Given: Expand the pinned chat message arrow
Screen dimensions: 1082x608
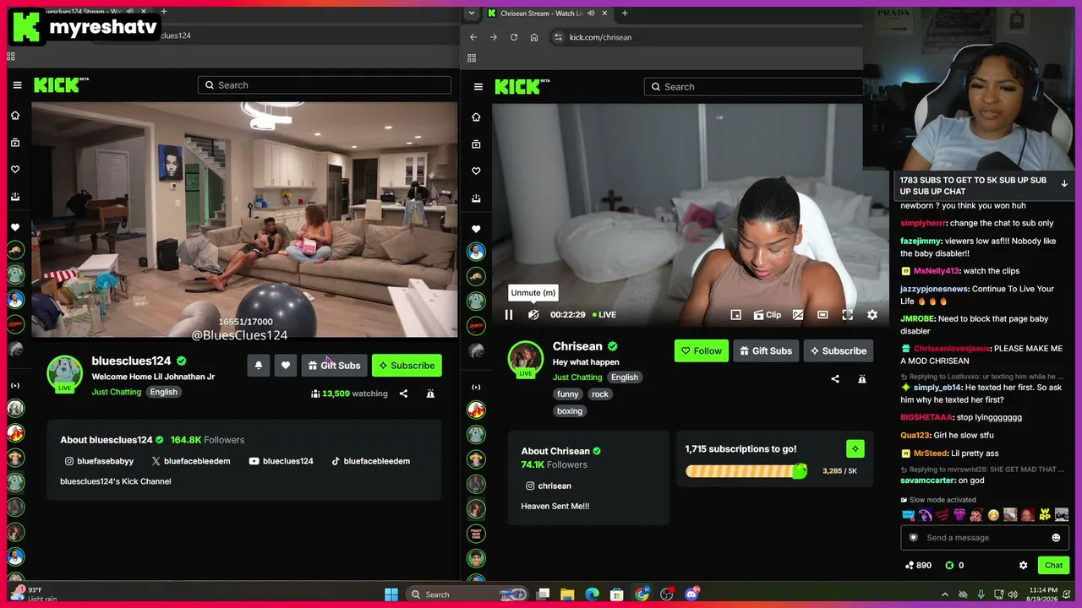Looking at the screenshot, I should click(1064, 183).
